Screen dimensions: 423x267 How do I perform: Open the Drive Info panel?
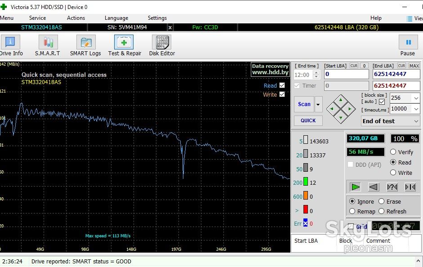click(10, 45)
